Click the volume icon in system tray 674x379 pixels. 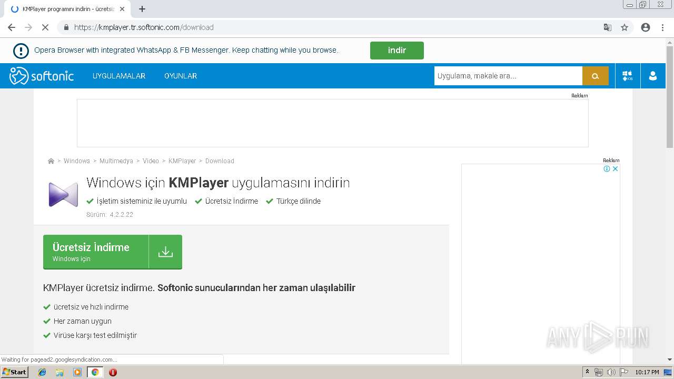pyautogui.click(x=611, y=372)
